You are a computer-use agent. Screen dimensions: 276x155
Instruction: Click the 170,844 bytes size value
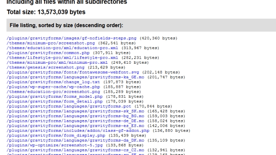pyautogui.click(x=154, y=106)
